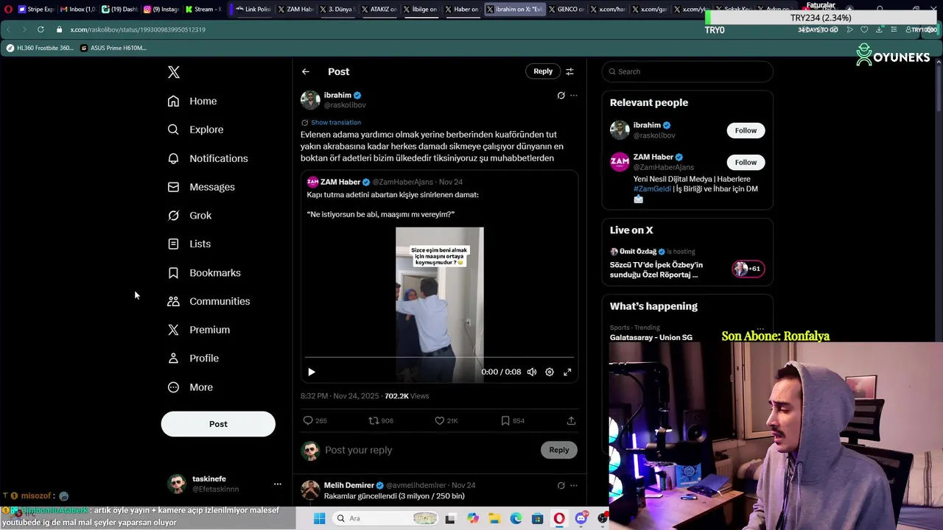Switch to the GENCO browser tab

[567, 10]
